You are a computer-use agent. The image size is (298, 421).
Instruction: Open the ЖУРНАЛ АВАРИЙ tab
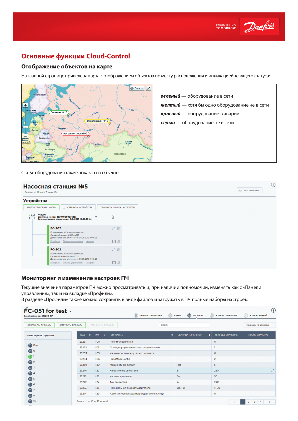(x=256, y=315)
